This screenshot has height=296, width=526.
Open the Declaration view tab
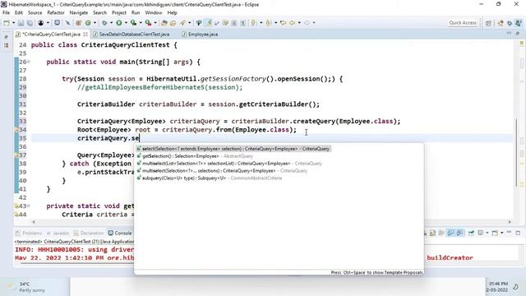click(89, 233)
